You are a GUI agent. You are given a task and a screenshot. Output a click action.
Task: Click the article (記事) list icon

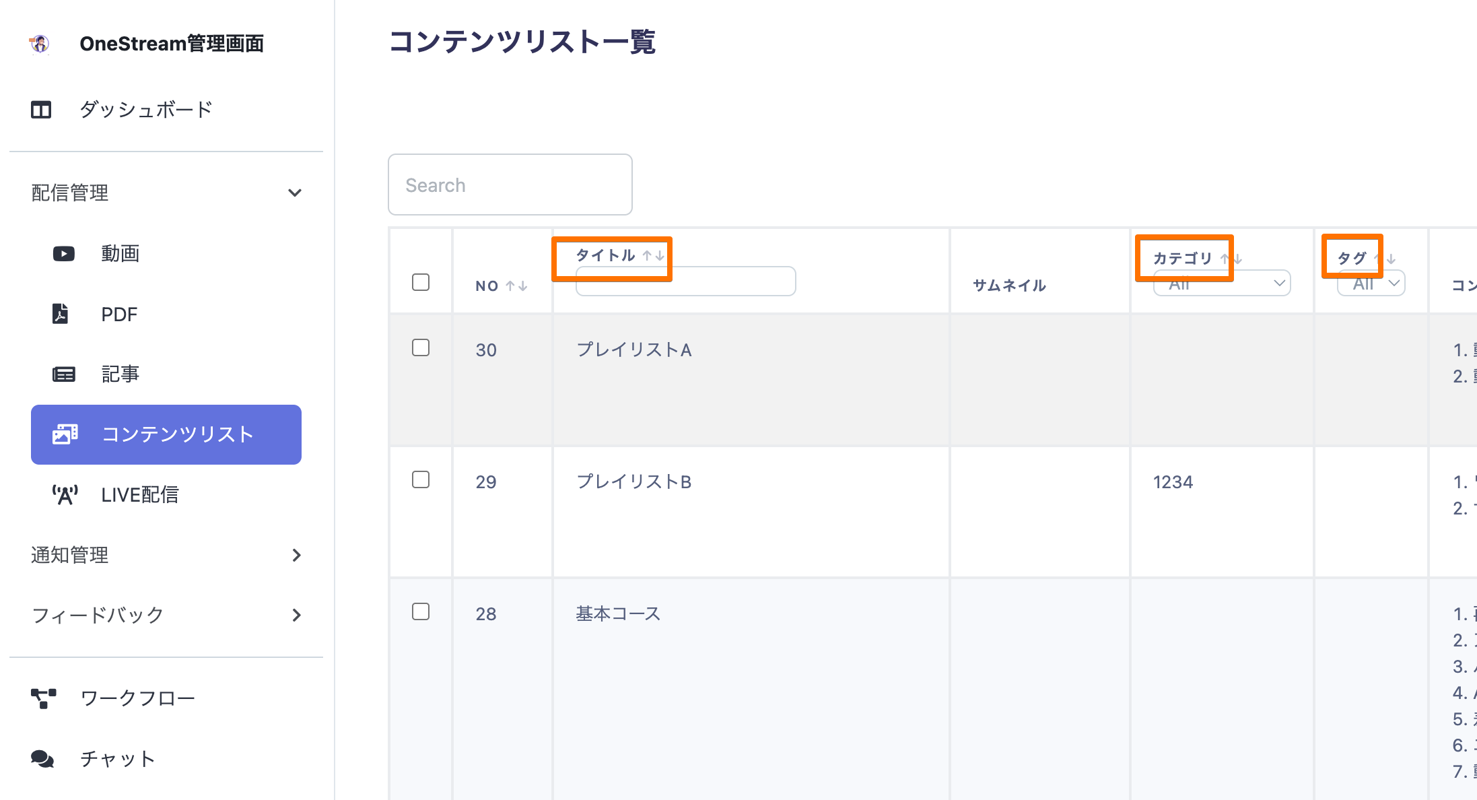pos(64,374)
